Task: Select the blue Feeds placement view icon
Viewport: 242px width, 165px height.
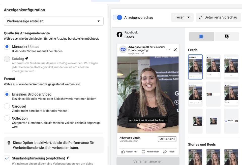Action: click(201, 36)
